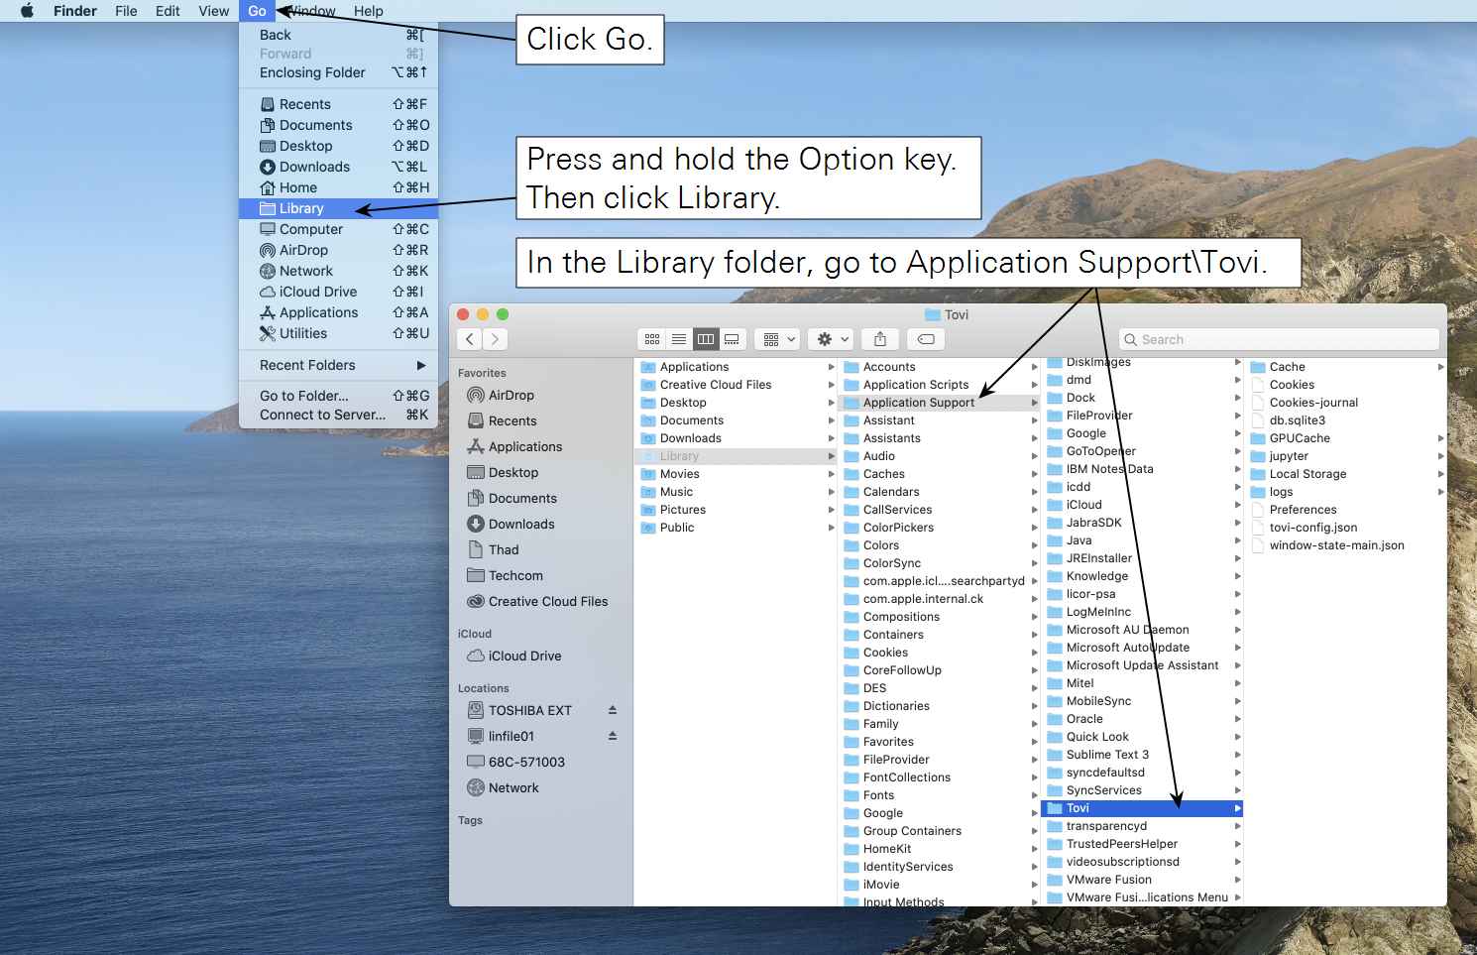Switch to list view

pyautogui.click(x=679, y=339)
